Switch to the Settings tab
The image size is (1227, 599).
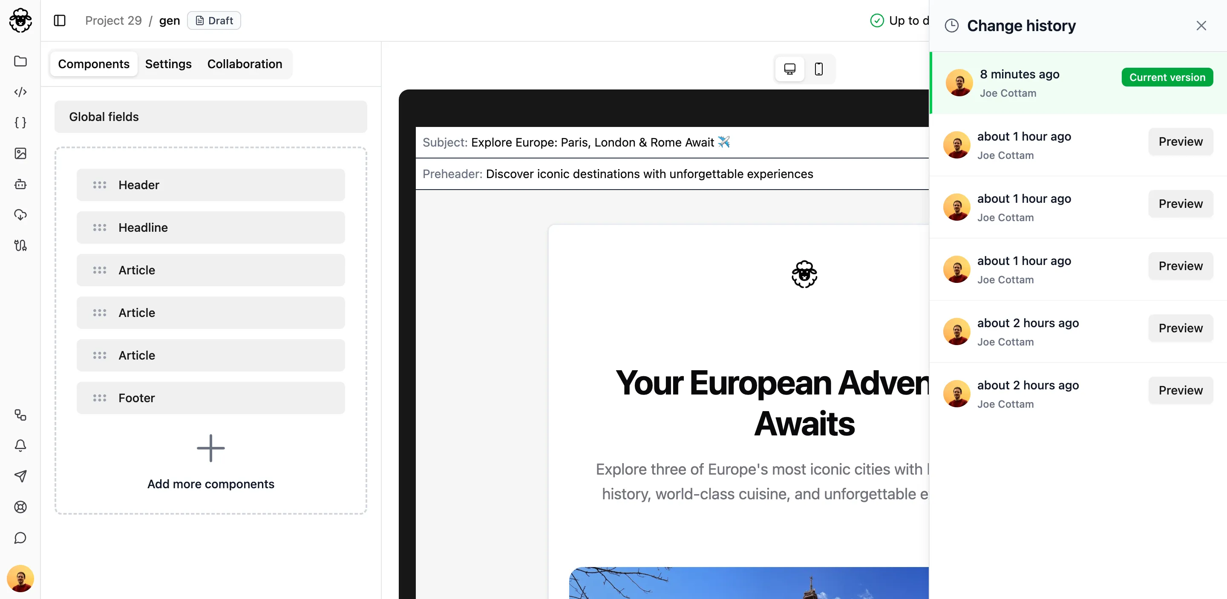pos(168,64)
